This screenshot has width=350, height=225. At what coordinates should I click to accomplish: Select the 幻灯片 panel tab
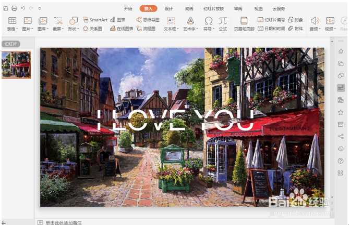click(11, 44)
